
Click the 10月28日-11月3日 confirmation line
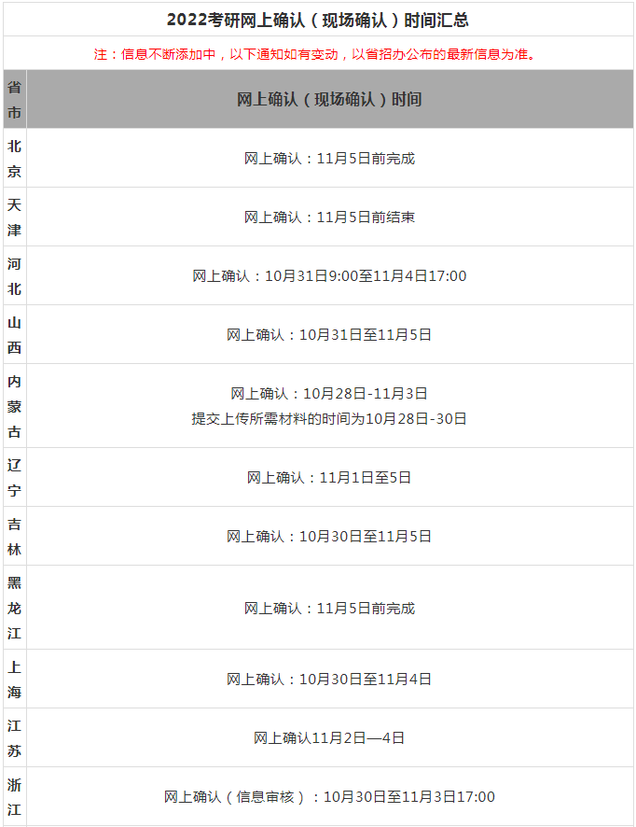[x=329, y=393]
